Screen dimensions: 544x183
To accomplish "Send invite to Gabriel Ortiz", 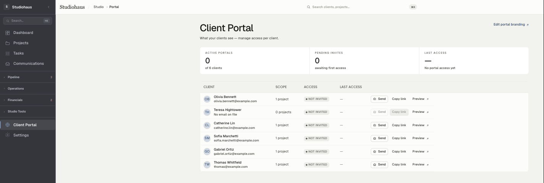I will tap(379, 151).
